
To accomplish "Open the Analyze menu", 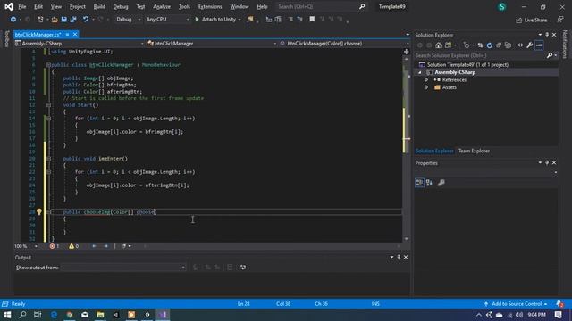I will (162, 6).
